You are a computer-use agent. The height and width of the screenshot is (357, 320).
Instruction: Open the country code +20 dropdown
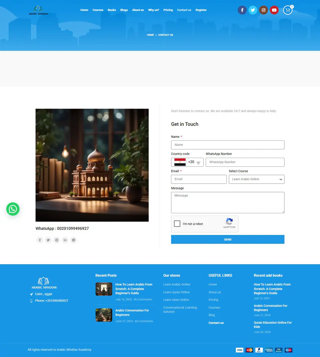pos(187,162)
